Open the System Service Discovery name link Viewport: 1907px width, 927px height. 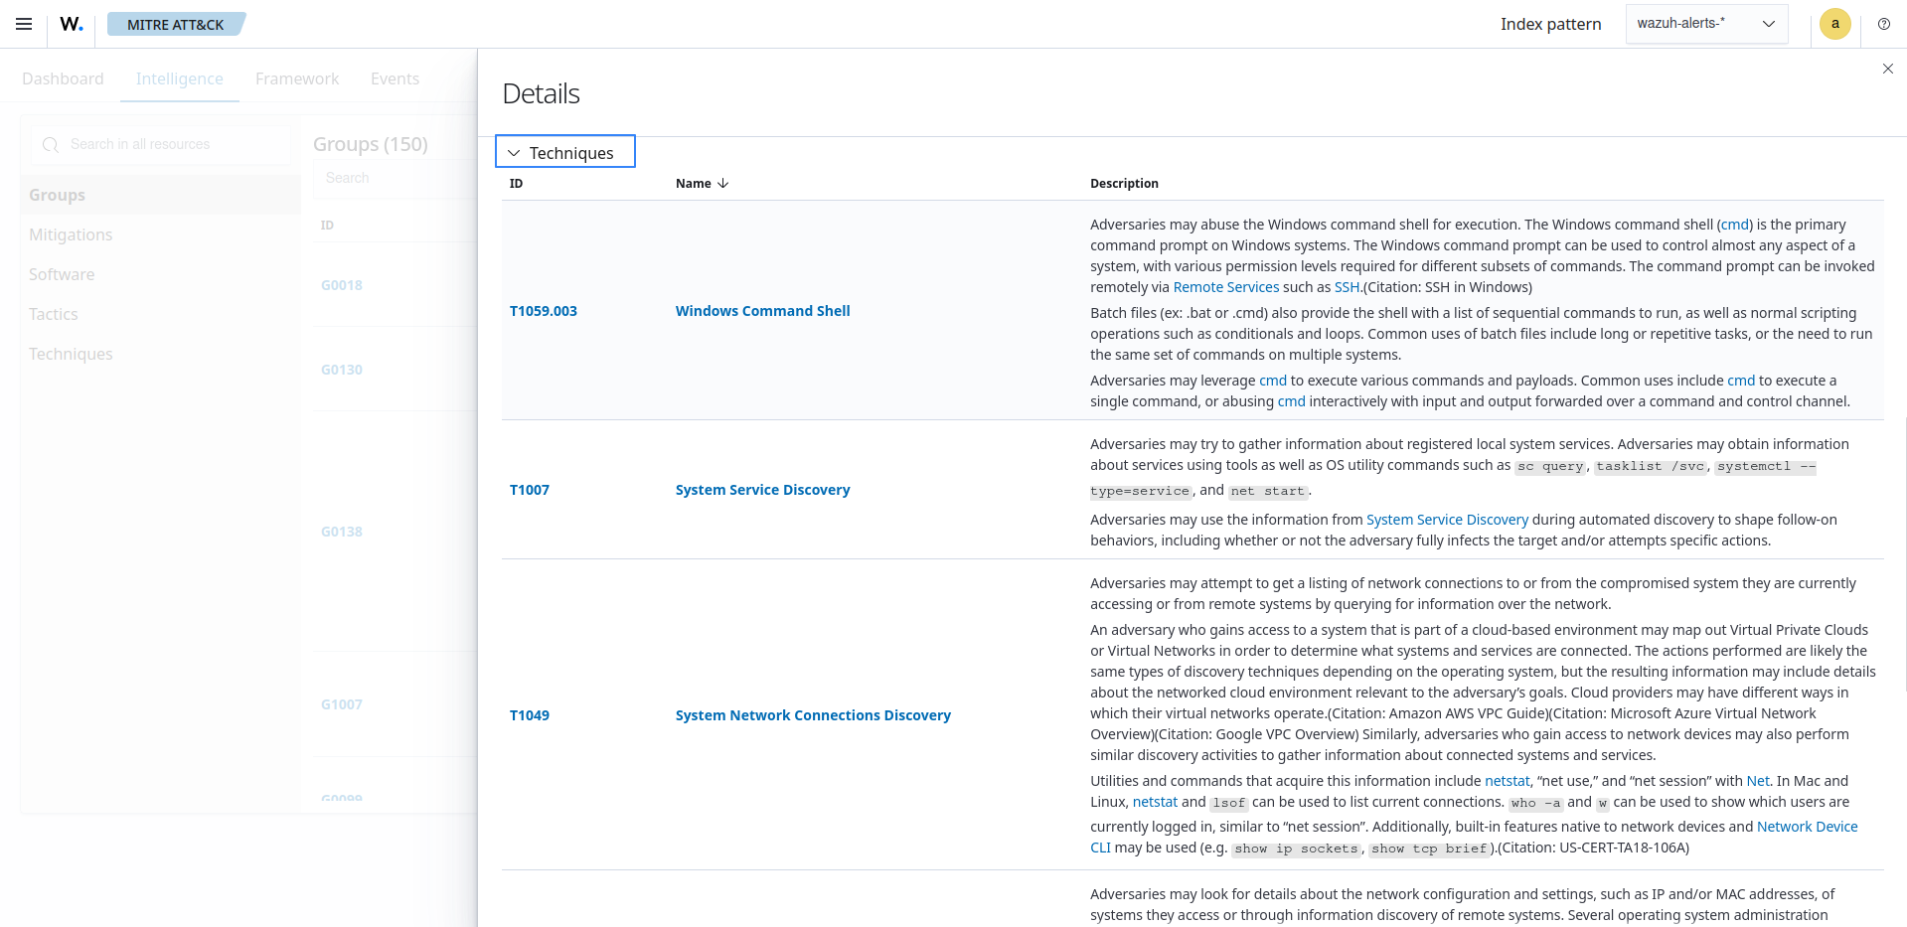762,490
